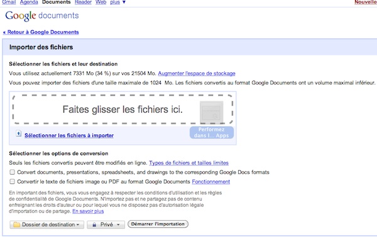Click the Importer des fichiers heading
This screenshot has height=237, width=377.
click(41, 47)
